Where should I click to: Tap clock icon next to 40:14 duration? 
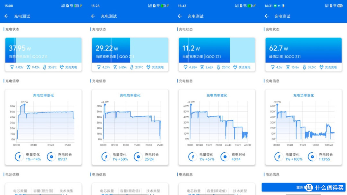pos(225,157)
